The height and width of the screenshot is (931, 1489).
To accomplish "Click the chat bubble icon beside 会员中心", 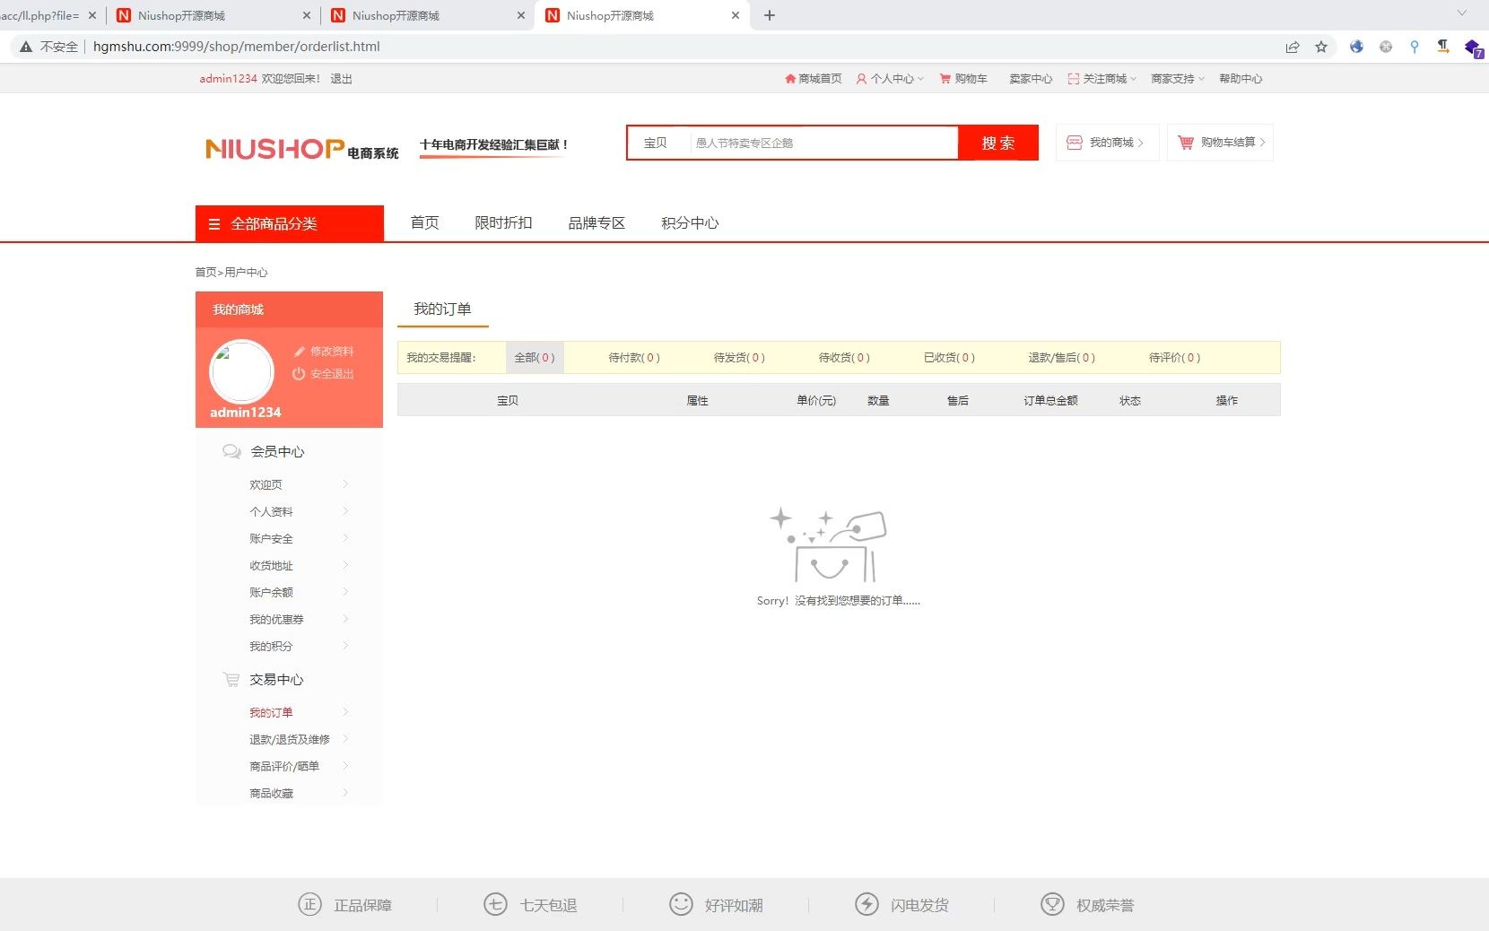I will [231, 451].
